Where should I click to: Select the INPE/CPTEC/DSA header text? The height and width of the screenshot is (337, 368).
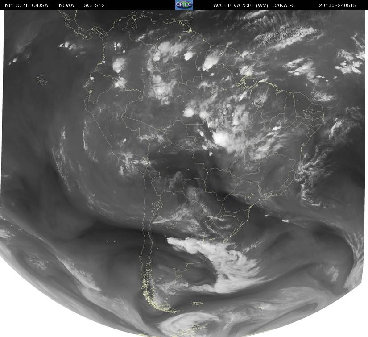pos(26,5)
